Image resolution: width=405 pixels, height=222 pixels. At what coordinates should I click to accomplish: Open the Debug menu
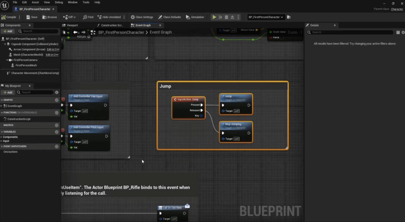(x=59, y=2)
